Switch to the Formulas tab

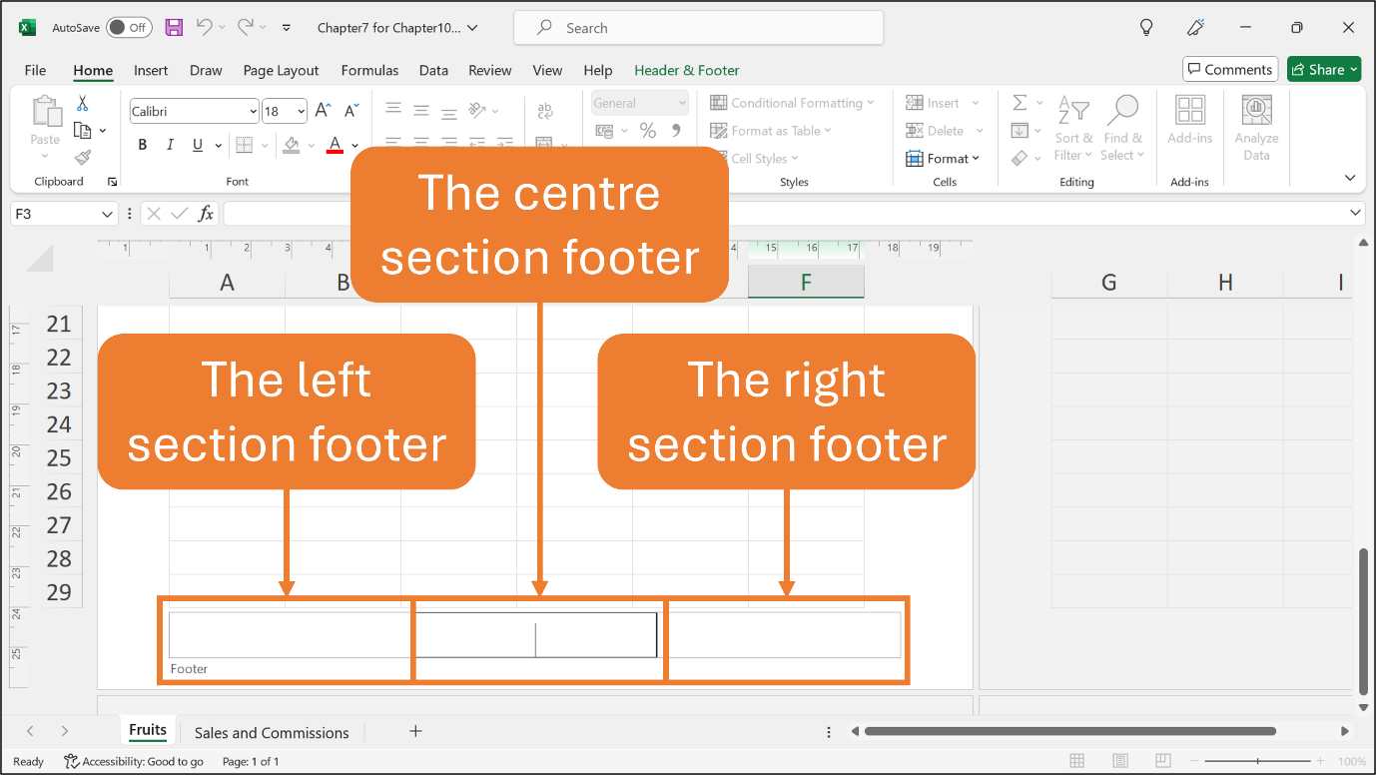[x=369, y=70]
